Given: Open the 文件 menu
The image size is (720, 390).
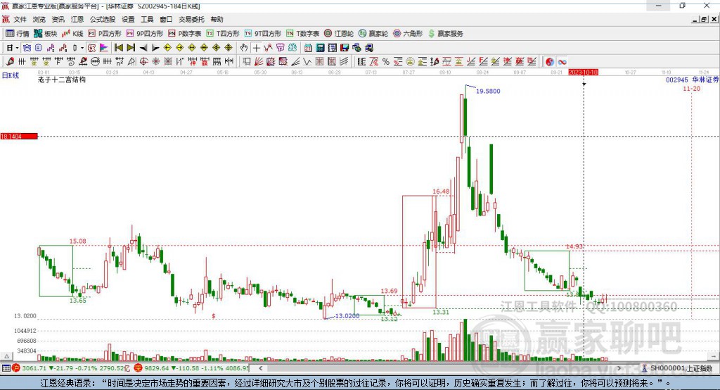Looking at the screenshot, I should (20, 19).
